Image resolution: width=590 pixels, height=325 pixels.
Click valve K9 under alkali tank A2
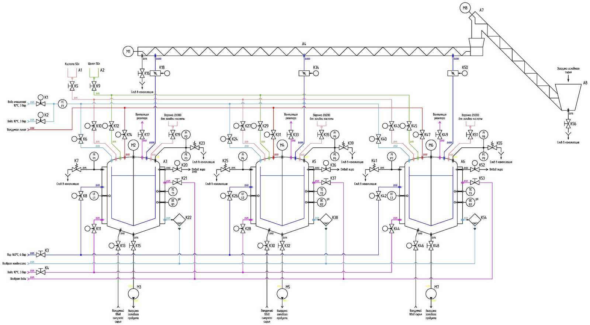click(93, 86)
